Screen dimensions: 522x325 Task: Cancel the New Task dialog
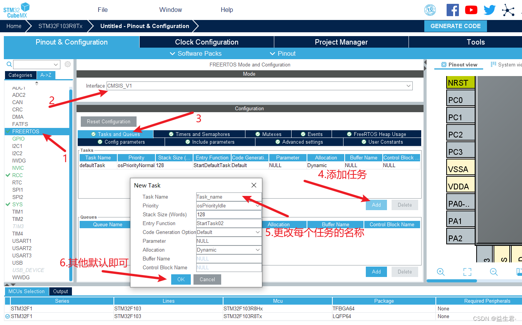tap(207, 279)
